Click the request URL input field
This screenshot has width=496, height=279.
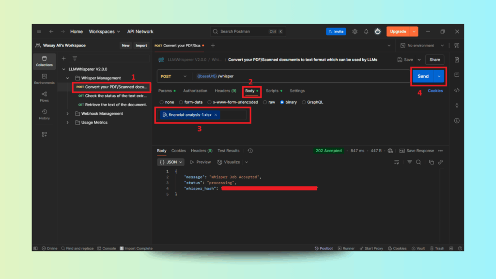point(300,77)
